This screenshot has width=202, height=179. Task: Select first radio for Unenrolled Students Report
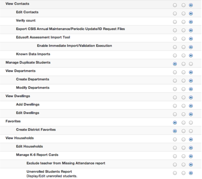pyautogui.click(x=175, y=173)
